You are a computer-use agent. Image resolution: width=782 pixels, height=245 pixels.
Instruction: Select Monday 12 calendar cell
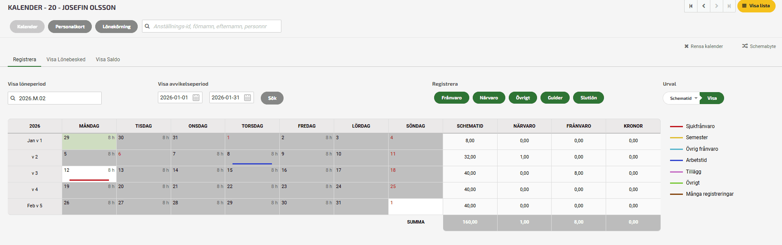89,174
